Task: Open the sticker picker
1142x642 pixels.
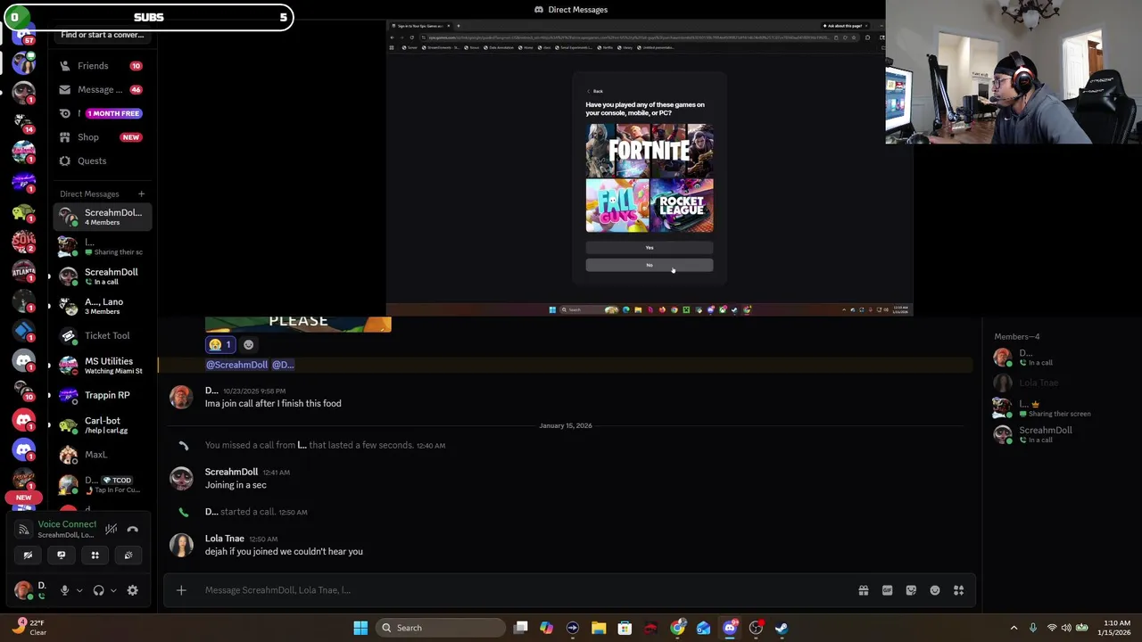Action: click(911, 589)
